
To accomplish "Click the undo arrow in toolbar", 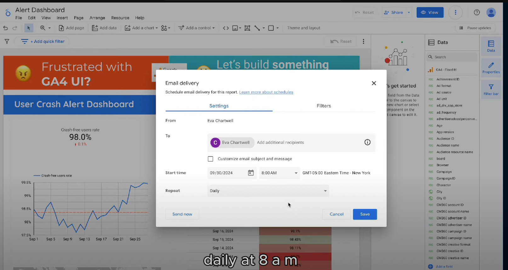I will tap(5, 28).
